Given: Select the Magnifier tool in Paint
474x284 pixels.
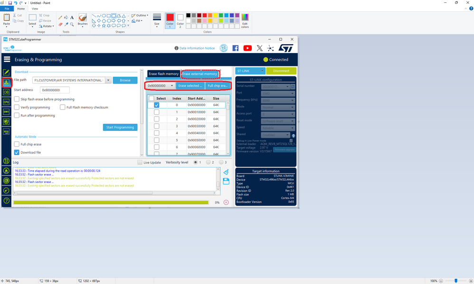Looking at the screenshot, I should 72,24.
